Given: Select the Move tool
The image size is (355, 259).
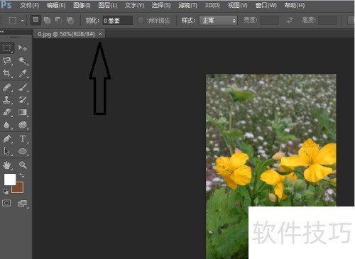Looking at the screenshot, I should pos(23,48).
